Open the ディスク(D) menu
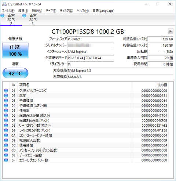176x181 pixels. click(x=66, y=11)
